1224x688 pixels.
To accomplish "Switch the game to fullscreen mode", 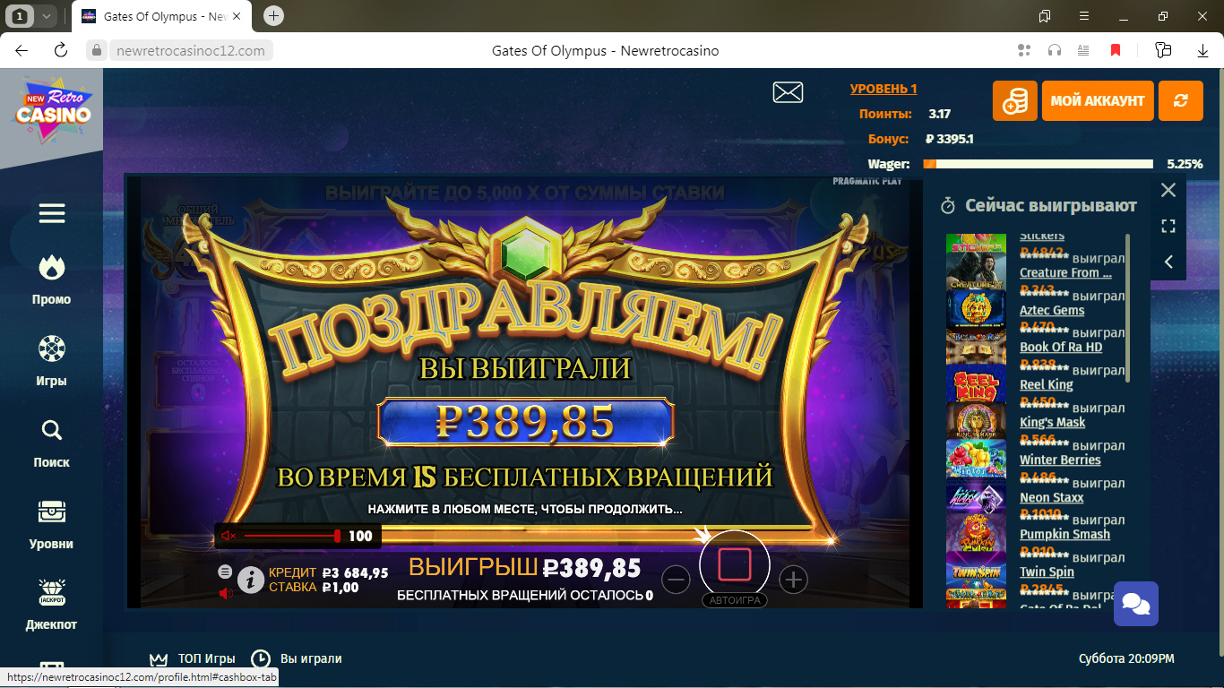I will tap(1168, 226).
